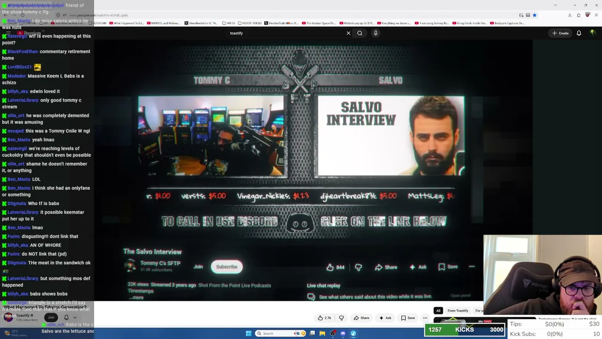This screenshot has width=602, height=339.
Task: Open File Explorer from the taskbar
Action: pyautogui.click(x=322, y=333)
